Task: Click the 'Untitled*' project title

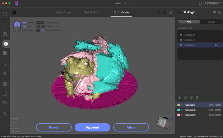Action: click(x=118, y=3)
